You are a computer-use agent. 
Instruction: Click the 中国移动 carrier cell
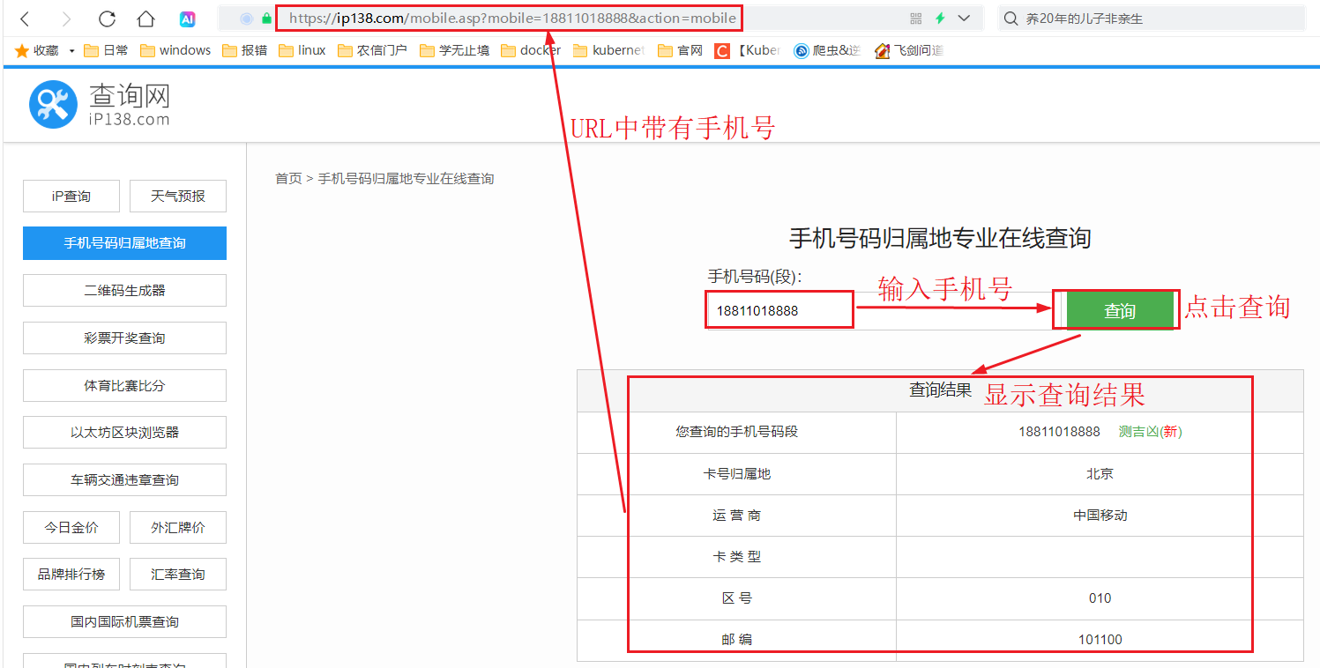click(x=1100, y=515)
